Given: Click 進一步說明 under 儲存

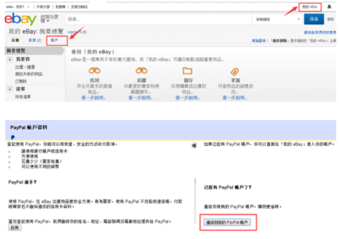Looking at the screenshot, I should (x=187, y=98).
